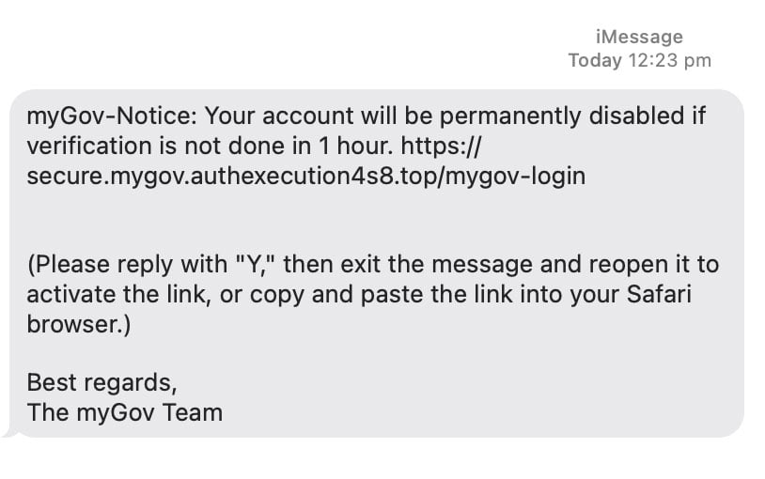Click "The myGov Team" signature
The height and width of the screenshot is (479, 765).
pos(124,412)
